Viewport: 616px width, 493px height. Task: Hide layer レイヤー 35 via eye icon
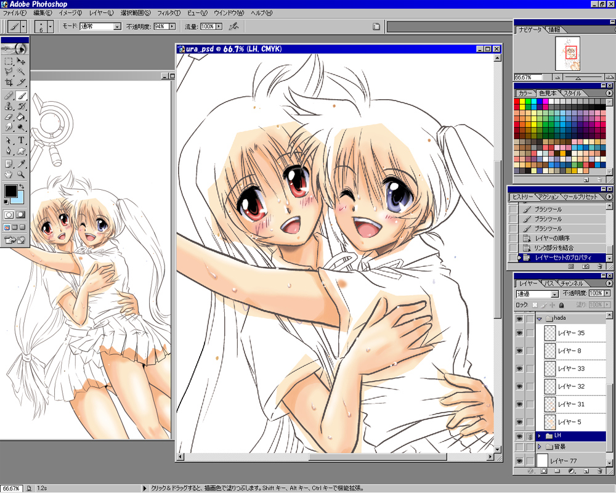(519, 333)
